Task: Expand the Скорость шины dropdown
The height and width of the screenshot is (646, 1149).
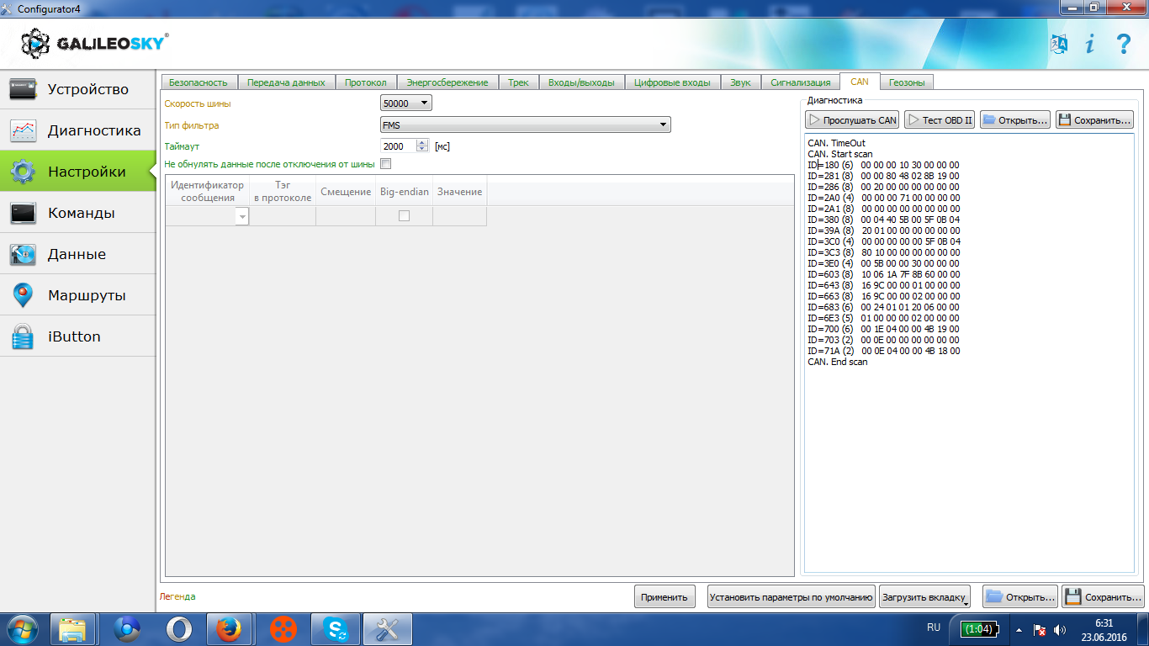Action: click(406, 103)
